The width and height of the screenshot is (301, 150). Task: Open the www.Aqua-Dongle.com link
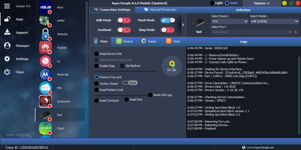pos(260,148)
